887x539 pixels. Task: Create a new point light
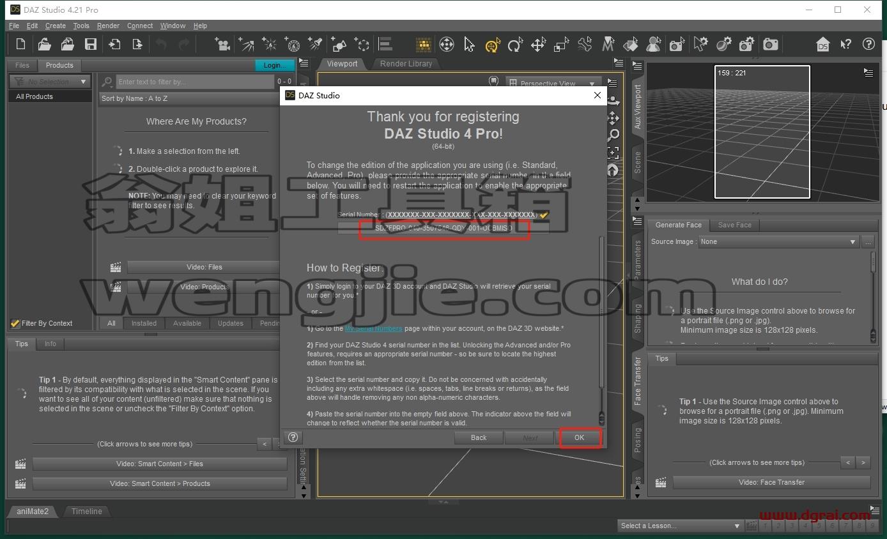coord(270,44)
